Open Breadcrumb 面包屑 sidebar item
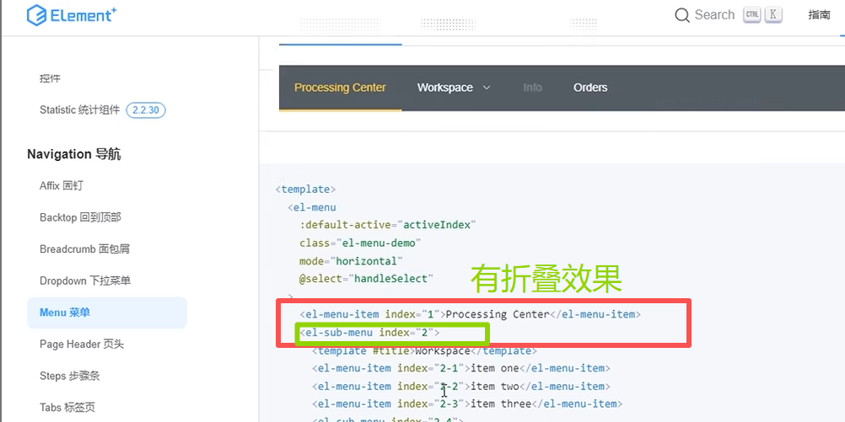 [84, 249]
